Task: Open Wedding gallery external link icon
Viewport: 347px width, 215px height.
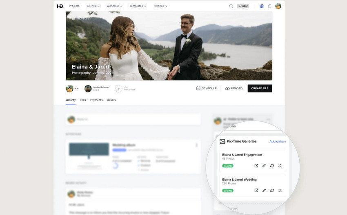Action: click(x=256, y=191)
